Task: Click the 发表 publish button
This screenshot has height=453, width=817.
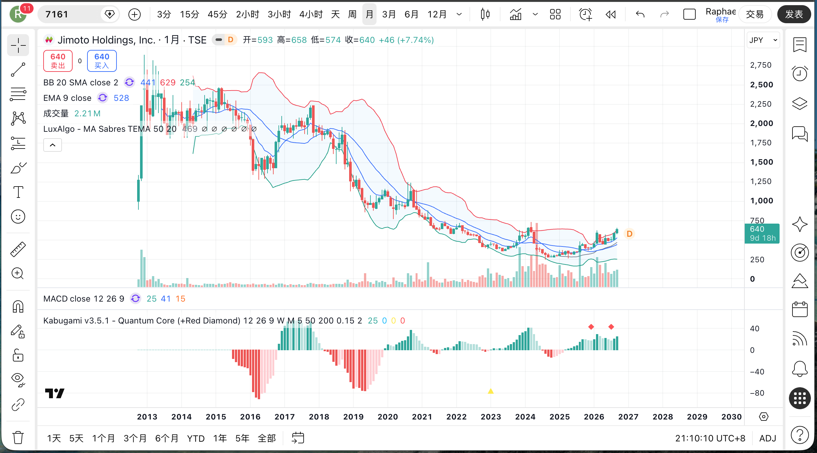Action: click(794, 14)
